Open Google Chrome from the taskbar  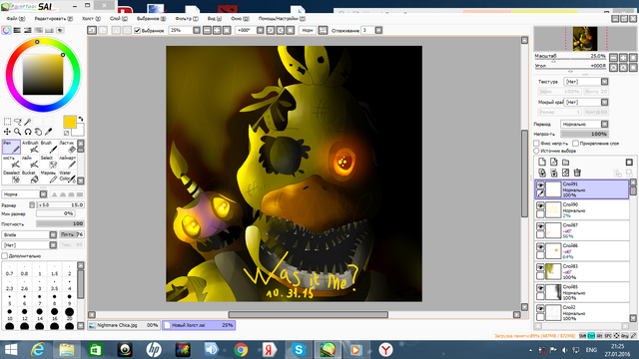click(241, 350)
